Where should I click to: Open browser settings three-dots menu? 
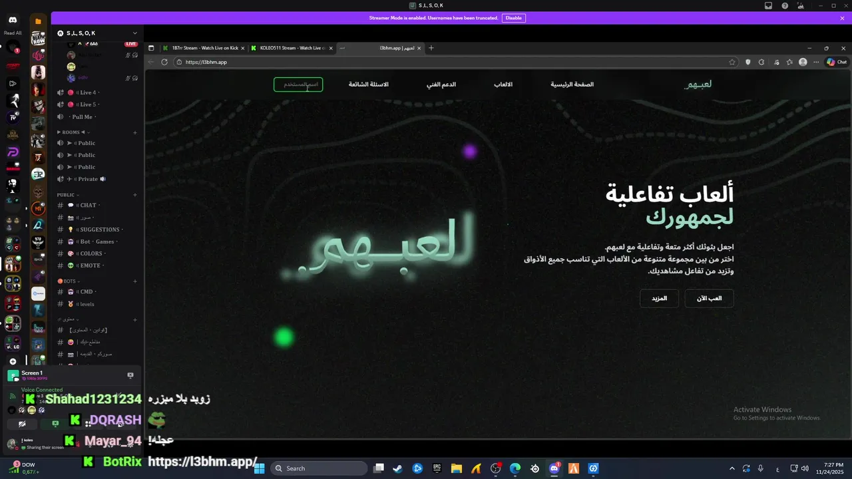click(817, 62)
